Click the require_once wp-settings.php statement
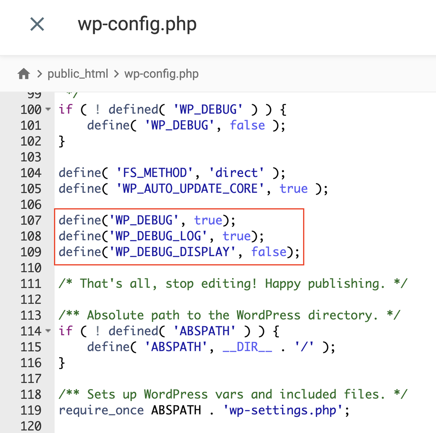Viewport: 436px width, 433px height. click(203, 410)
